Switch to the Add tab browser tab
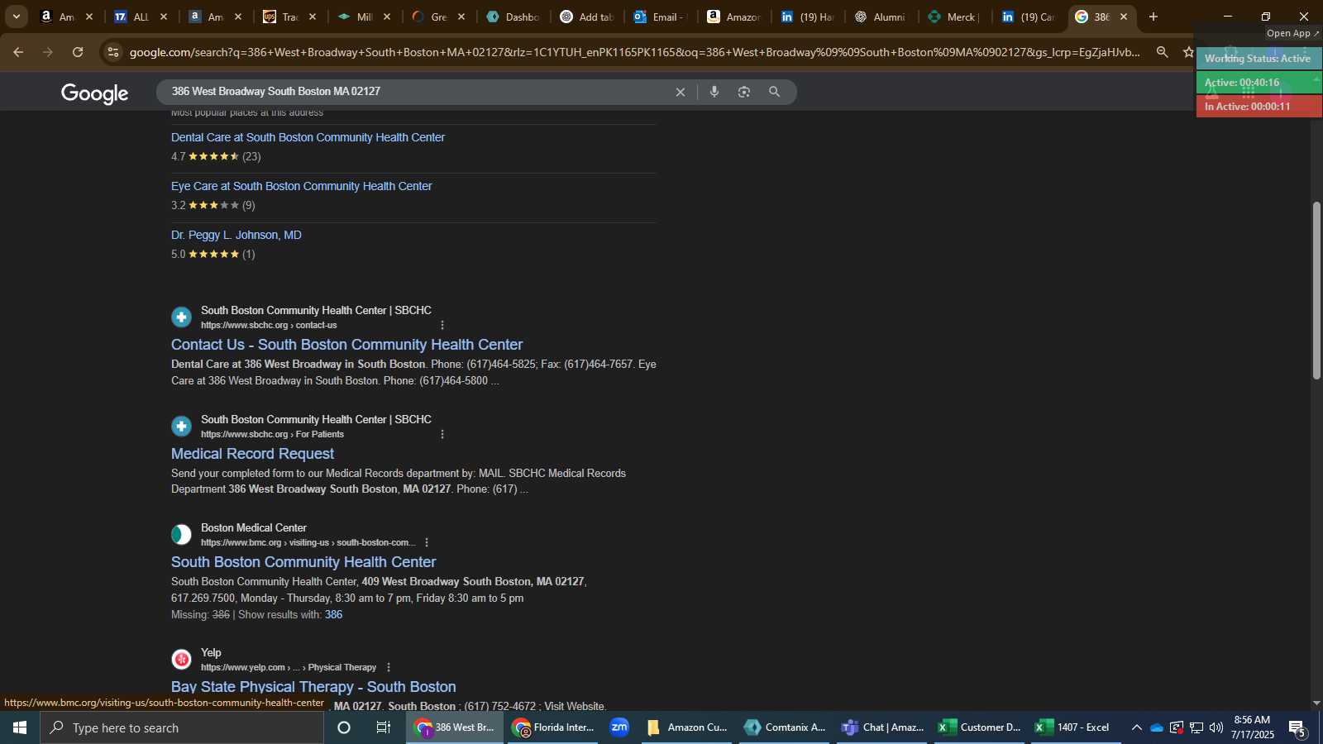 coord(586,17)
